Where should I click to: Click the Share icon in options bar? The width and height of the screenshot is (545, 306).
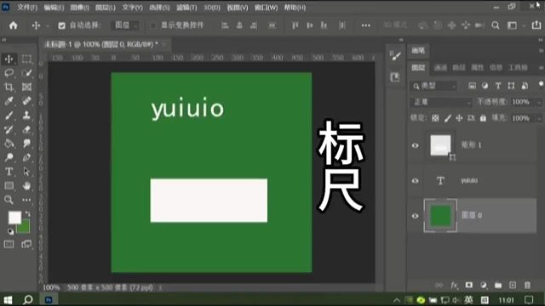coord(536,25)
